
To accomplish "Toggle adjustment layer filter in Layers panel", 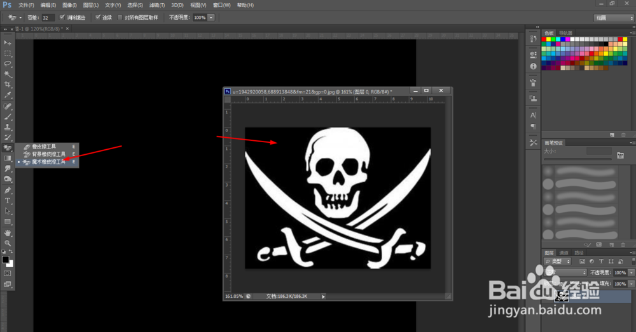I will pyautogui.click(x=591, y=262).
